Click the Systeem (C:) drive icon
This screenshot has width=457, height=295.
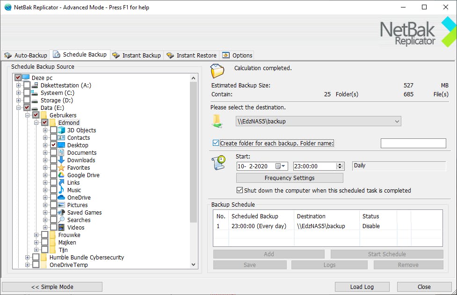(35, 93)
